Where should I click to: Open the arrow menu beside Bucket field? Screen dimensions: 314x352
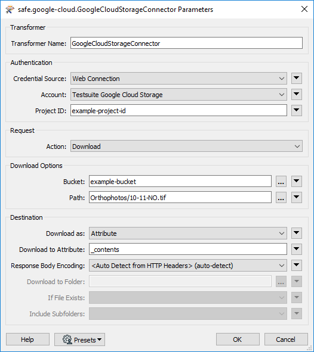tap(297, 182)
